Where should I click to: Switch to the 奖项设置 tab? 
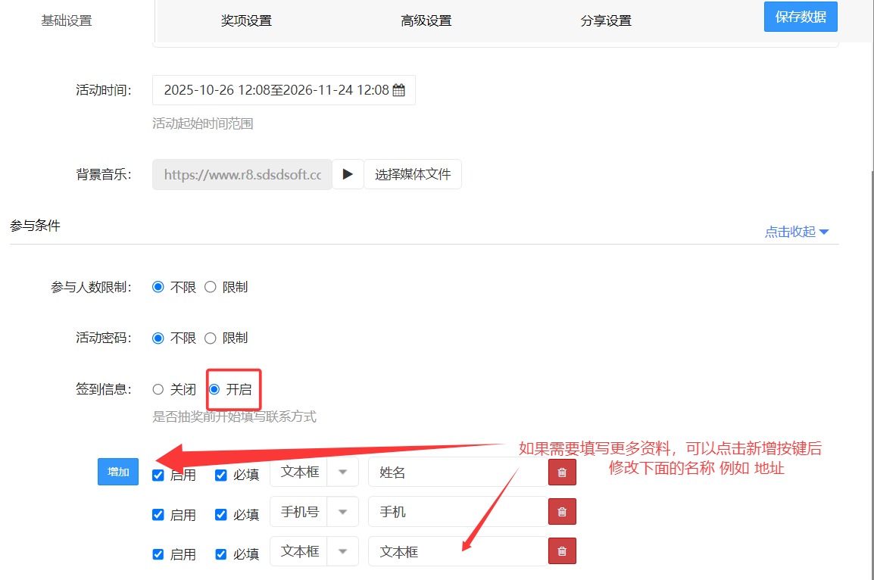point(246,20)
